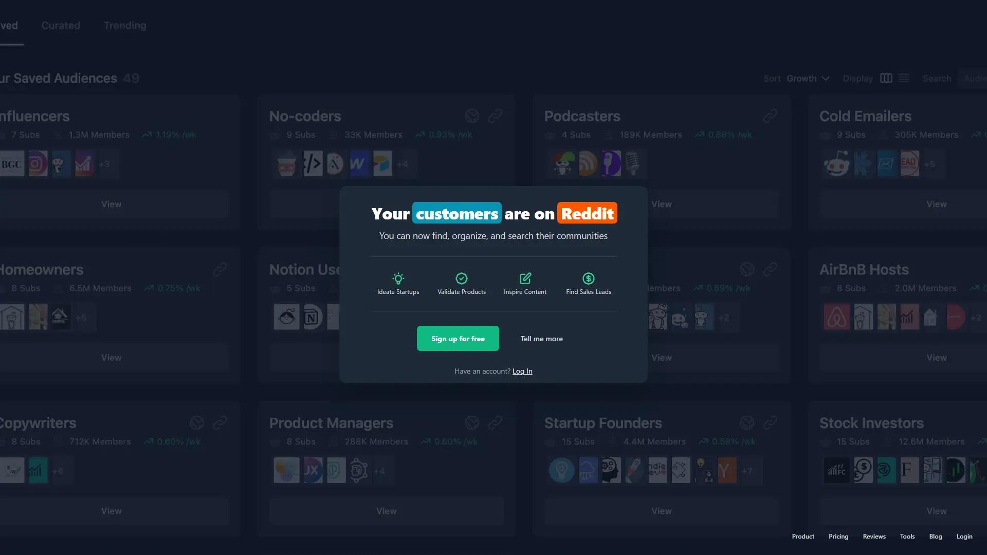Viewport: 987px width, 555px height.
Task: Click the Ideate Startups lightbulb icon
Action: (x=398, y=279)
